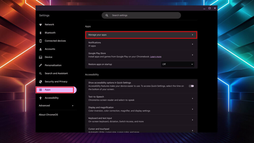
Task: Open About ChromeOS page
Action: coord(48,115)
